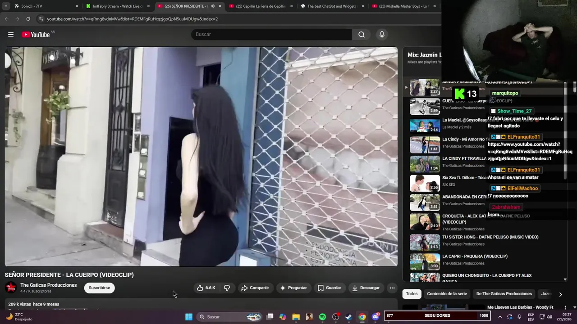The height and width of the screenshot is (324, 577).
Task: Click the playing video frame
Action: point(201,157)
